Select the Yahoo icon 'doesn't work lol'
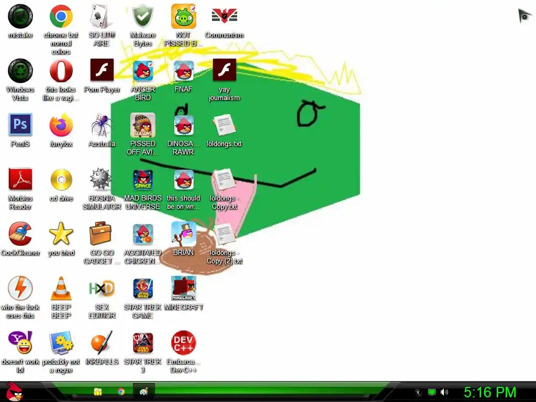The height and width of the screenshot is (402, 536). tap(20, 342)
